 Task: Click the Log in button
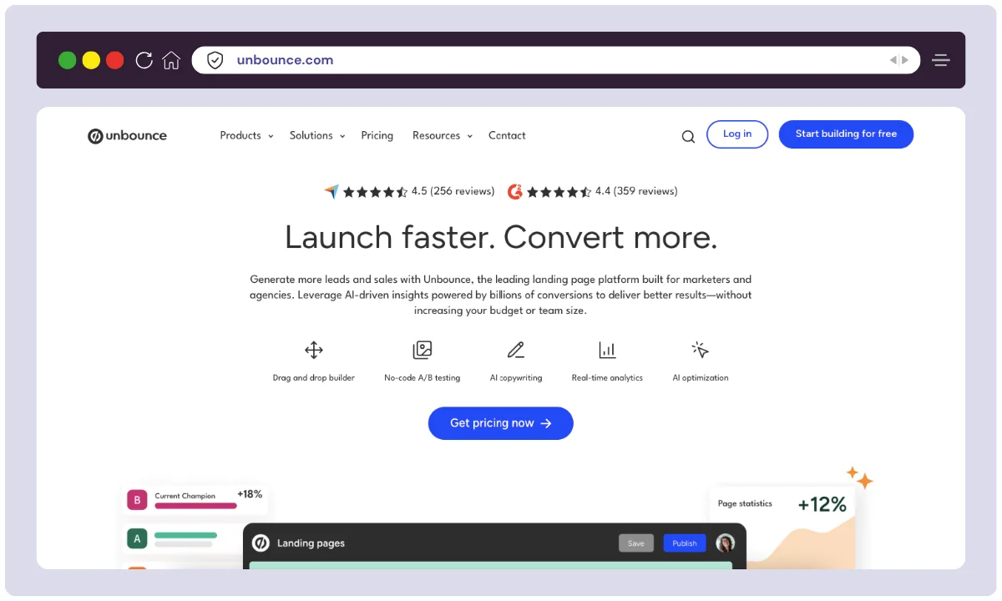click(737, 134)
